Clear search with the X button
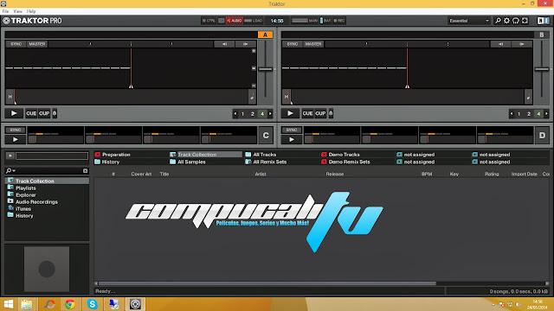The height and width of the screenshot is (311, 554). [85, 171]
